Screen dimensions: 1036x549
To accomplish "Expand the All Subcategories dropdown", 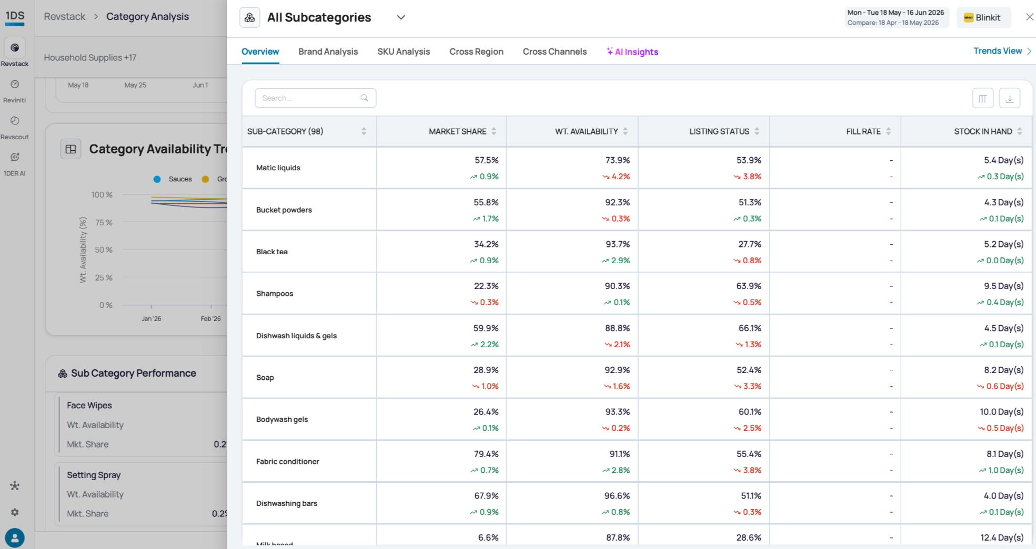I will click(x=401, y=17).
